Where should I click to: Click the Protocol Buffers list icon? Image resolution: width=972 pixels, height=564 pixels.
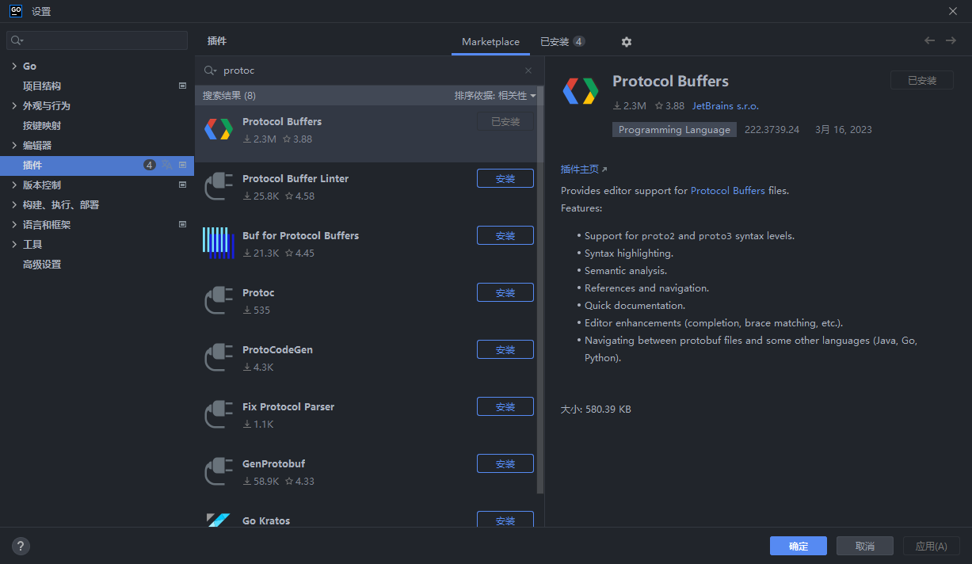point(218,129)
